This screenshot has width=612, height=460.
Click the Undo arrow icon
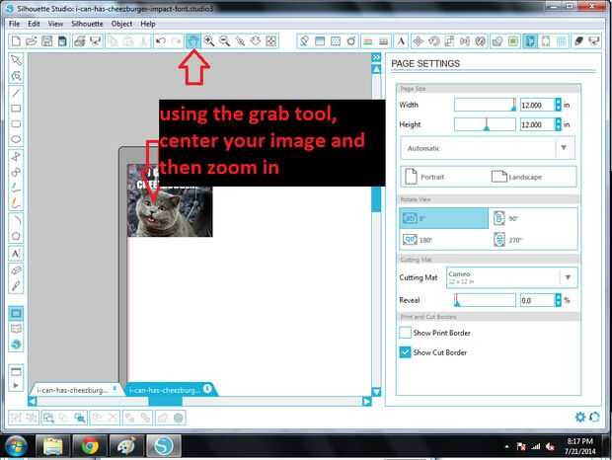click(161, 41)
